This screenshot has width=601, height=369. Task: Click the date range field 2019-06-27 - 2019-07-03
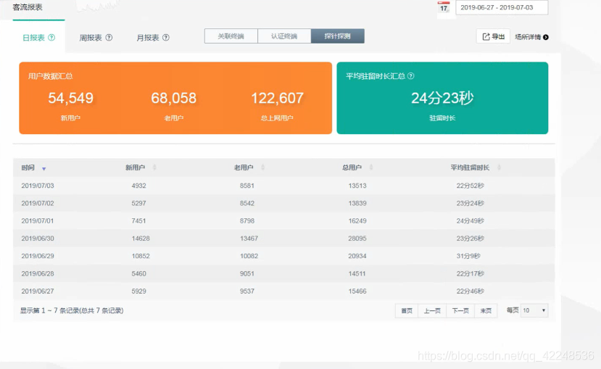click(502, 7)
